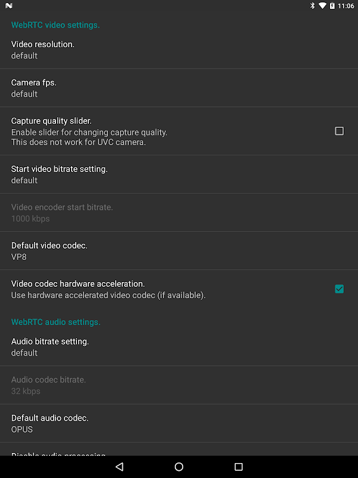Open recent apps with square icon

pos(239,467)
